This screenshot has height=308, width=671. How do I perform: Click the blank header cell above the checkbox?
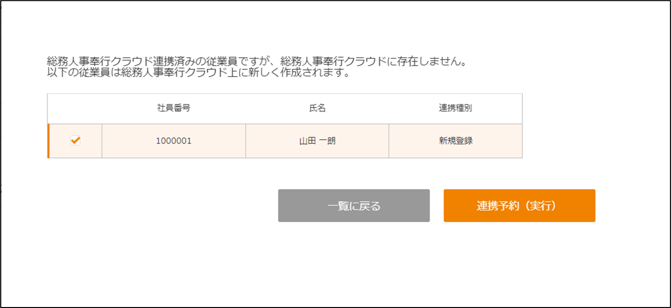tap(75, 108)
